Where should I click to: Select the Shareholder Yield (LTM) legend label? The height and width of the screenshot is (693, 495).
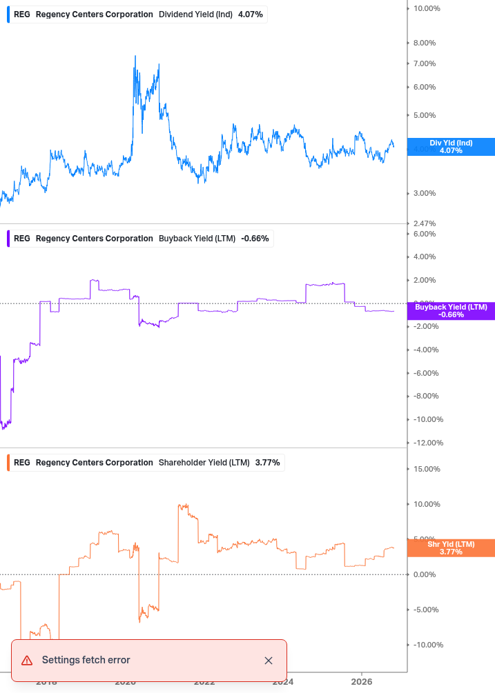coord(204,462)
